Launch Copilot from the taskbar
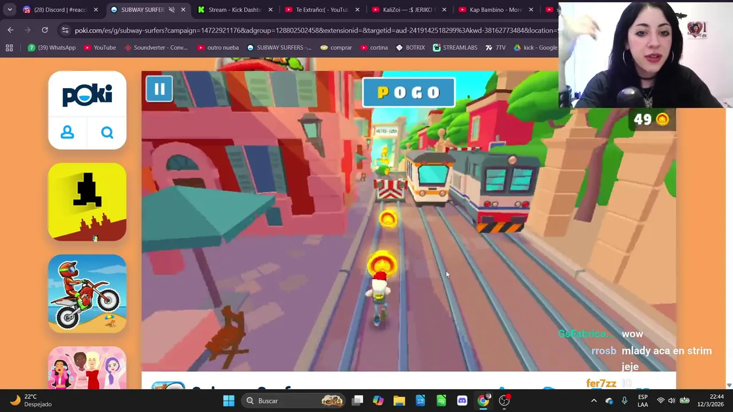 378,401
